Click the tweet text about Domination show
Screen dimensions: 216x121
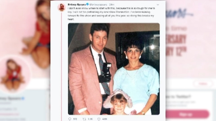coord(111,14)
